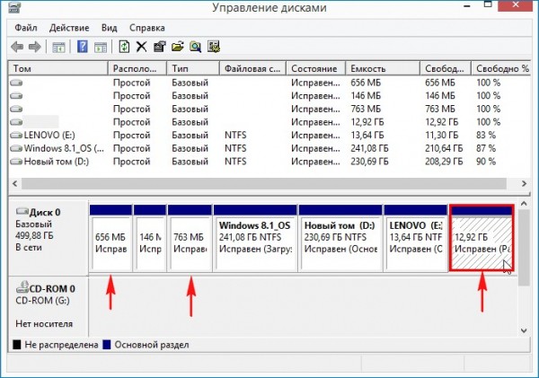Click the Refresh toolbar icon

tap(124, 47)
